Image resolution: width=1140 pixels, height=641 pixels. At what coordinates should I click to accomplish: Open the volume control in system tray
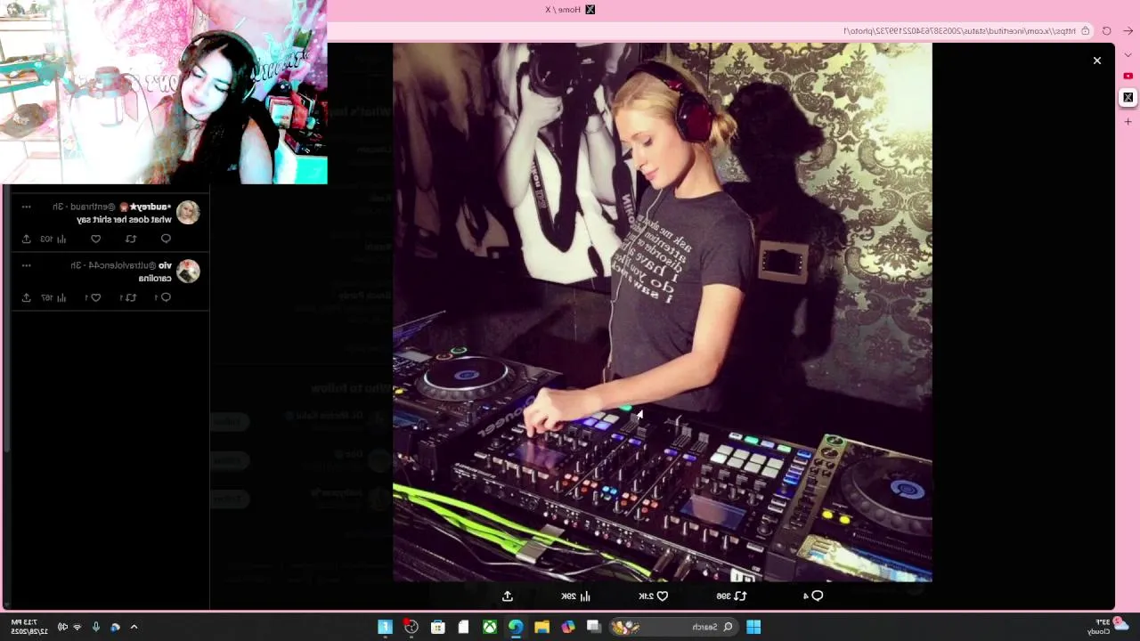62,627
